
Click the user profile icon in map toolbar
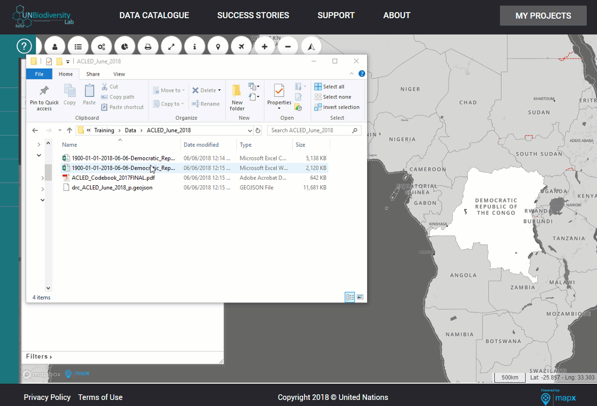pos(55,47)
